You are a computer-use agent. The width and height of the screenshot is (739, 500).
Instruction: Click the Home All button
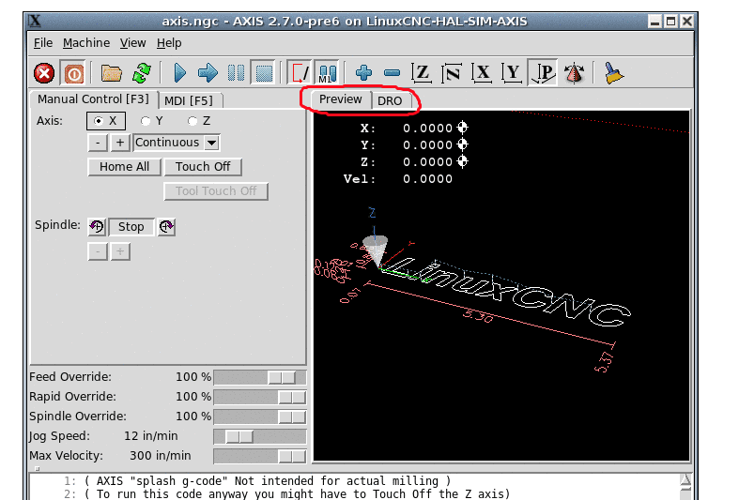(125, 167)
